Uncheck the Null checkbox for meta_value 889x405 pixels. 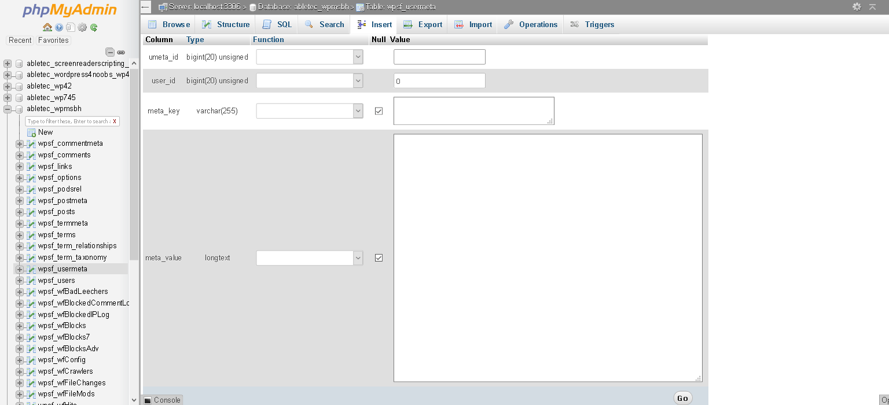coord(379,258)
